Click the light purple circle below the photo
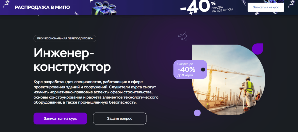This screenshot has height=132, width=298. tap(197, 113)
